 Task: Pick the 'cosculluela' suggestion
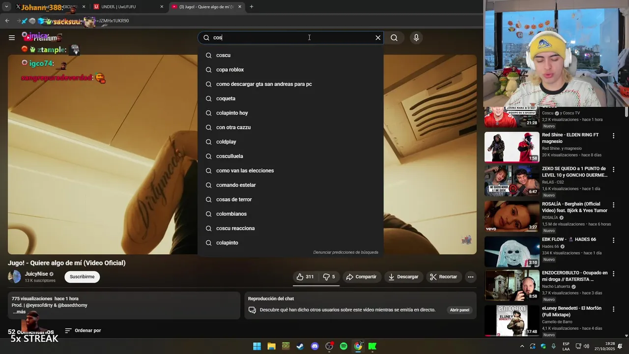pyautogui.click(x=290, y=156)
